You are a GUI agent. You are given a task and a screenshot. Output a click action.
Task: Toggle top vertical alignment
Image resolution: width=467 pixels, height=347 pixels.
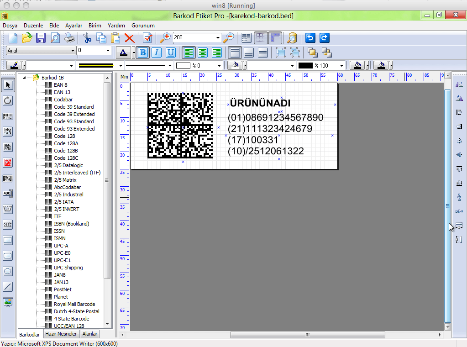click(x=235, y=53)
